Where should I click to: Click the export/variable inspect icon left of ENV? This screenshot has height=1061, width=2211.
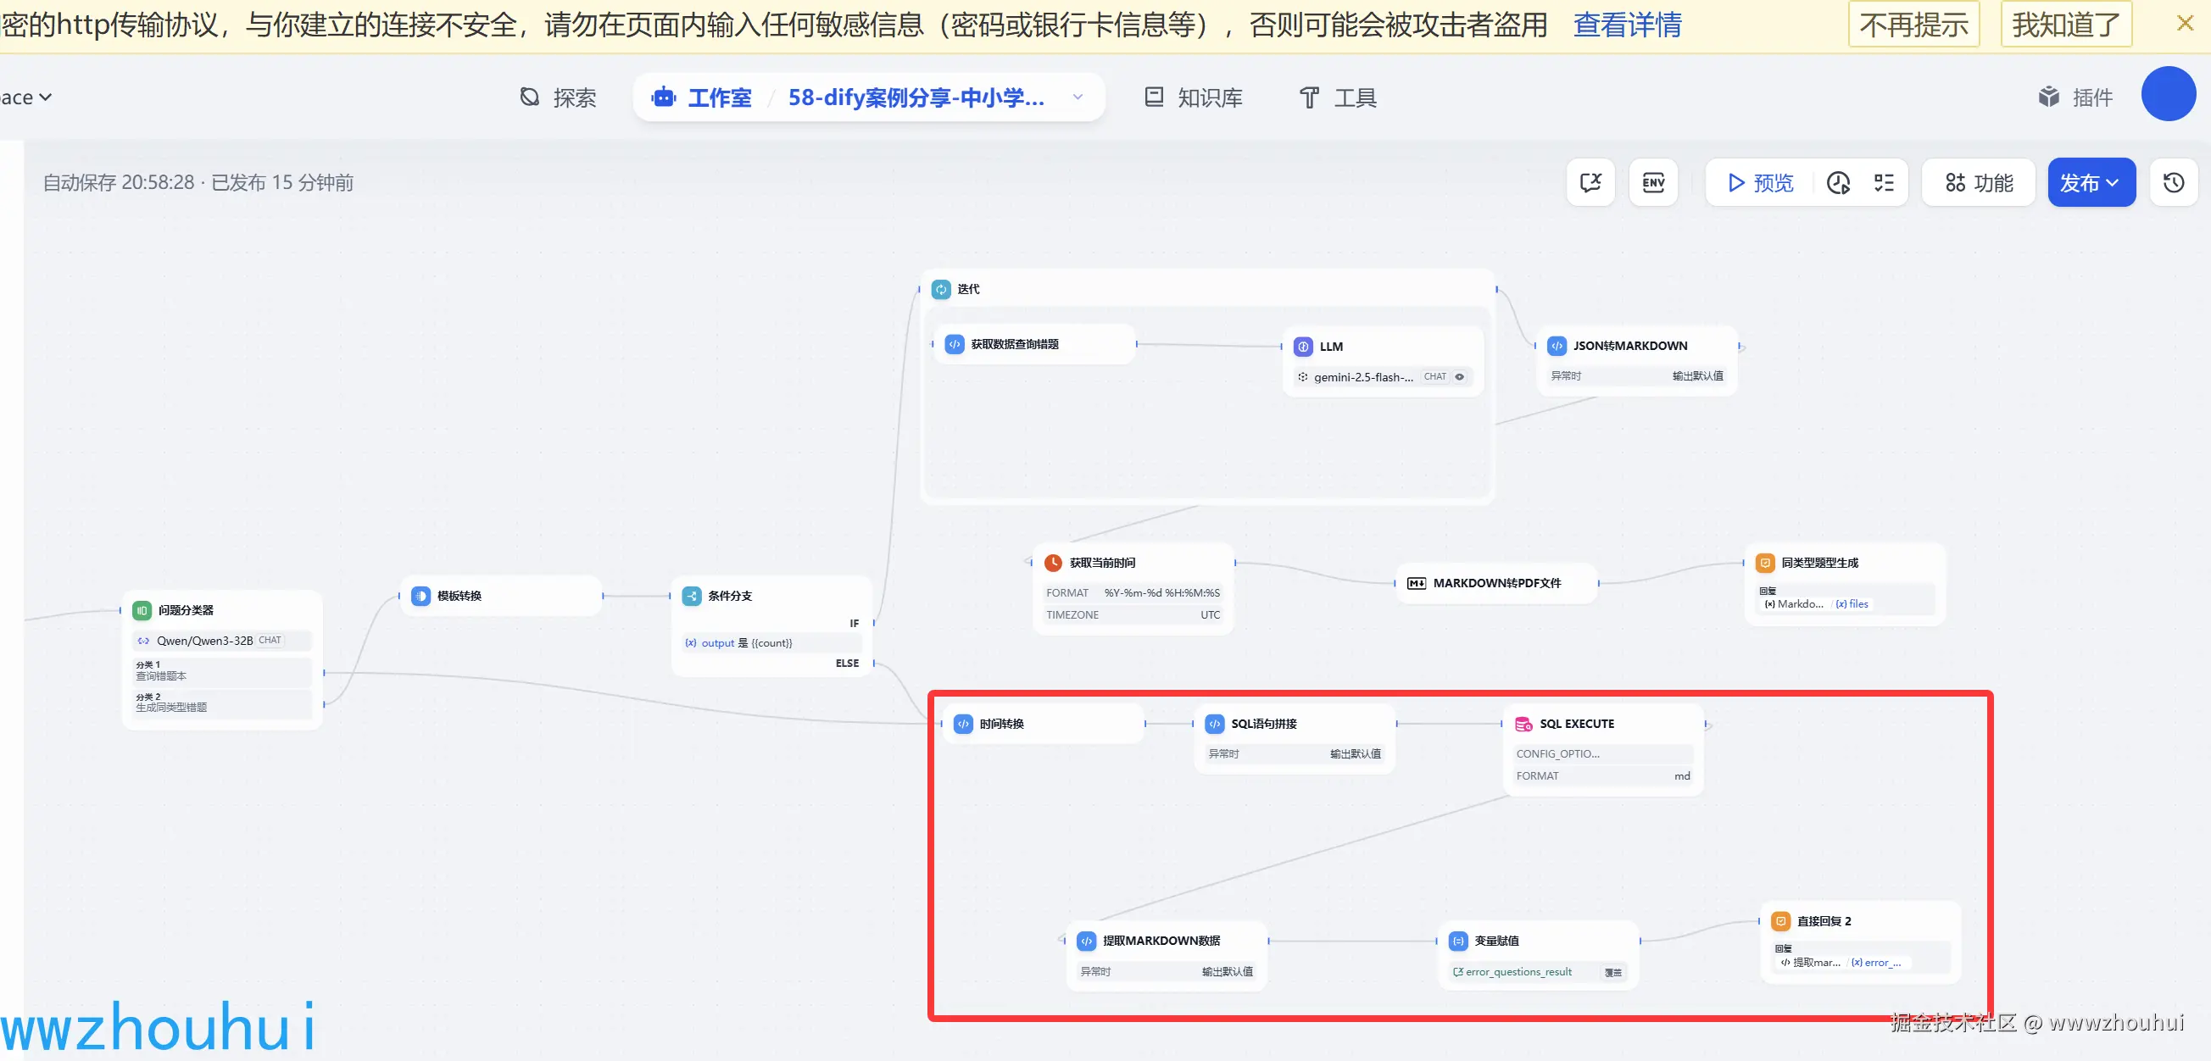tap(1590, 183)
